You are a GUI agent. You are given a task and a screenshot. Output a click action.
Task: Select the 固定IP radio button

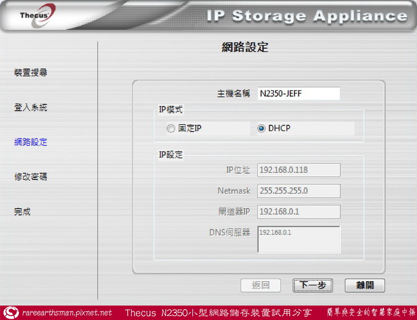click(x=171, y=129)
